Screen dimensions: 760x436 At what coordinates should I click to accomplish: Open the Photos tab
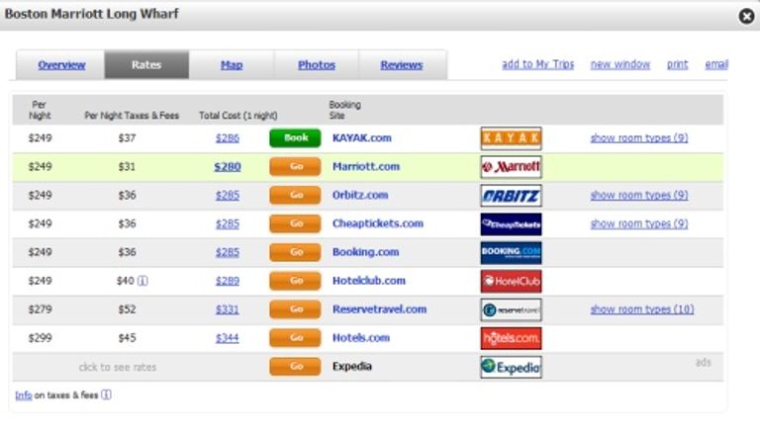pyautogui.click(x=317, y=65)
